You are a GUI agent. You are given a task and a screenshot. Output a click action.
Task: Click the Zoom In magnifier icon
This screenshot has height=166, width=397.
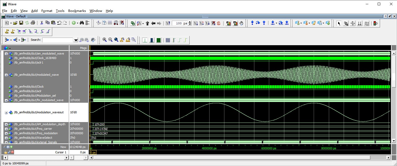coord(104,40)
